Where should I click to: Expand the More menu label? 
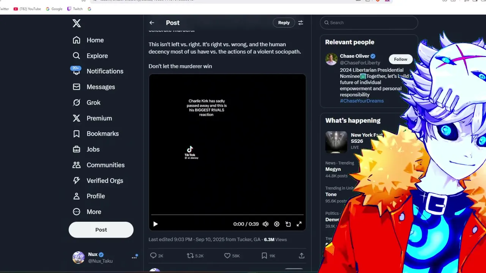[94, 212]
